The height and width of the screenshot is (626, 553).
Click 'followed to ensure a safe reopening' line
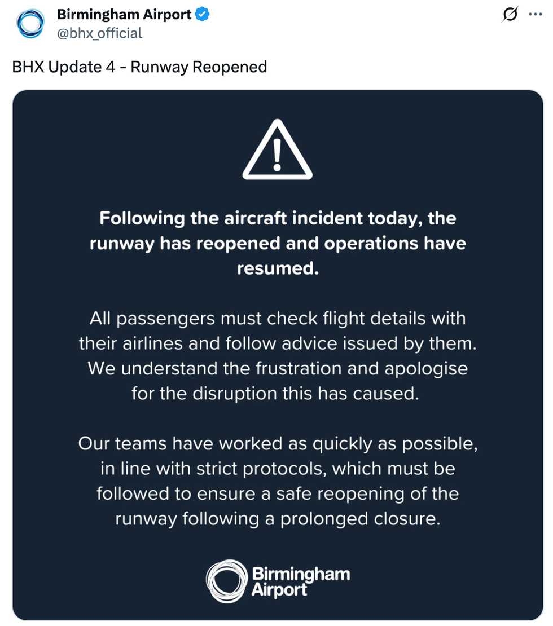[x=278, y=493]
